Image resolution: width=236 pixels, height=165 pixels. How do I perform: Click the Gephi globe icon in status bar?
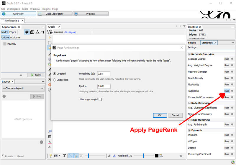[x=233, y=162]
